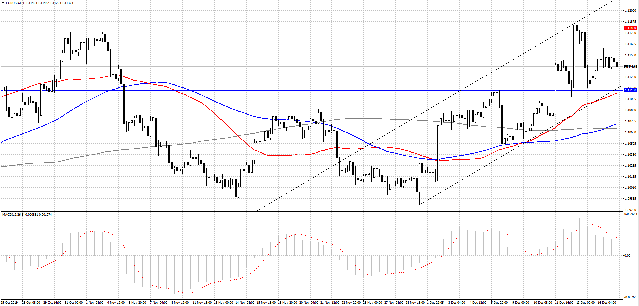Viewport: 639px width, 306px height.
Task: Click the blue 1.11100 price level tag
Action: tap(630, 90)
